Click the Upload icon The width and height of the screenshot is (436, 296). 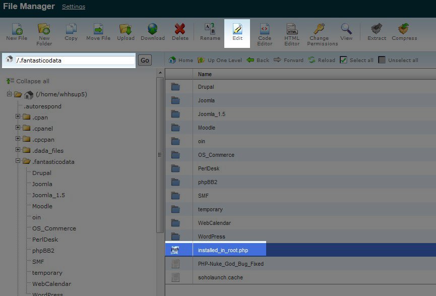coord(126,29)
